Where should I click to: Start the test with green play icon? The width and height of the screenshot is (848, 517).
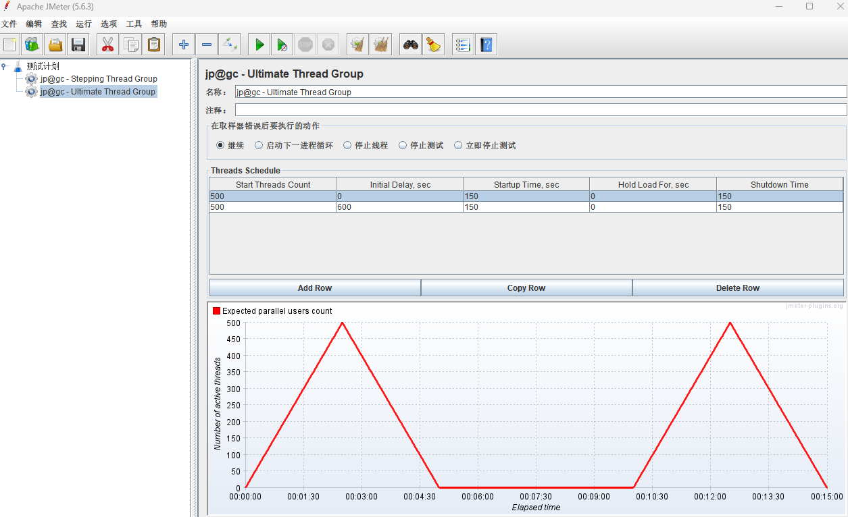point(259,45)
